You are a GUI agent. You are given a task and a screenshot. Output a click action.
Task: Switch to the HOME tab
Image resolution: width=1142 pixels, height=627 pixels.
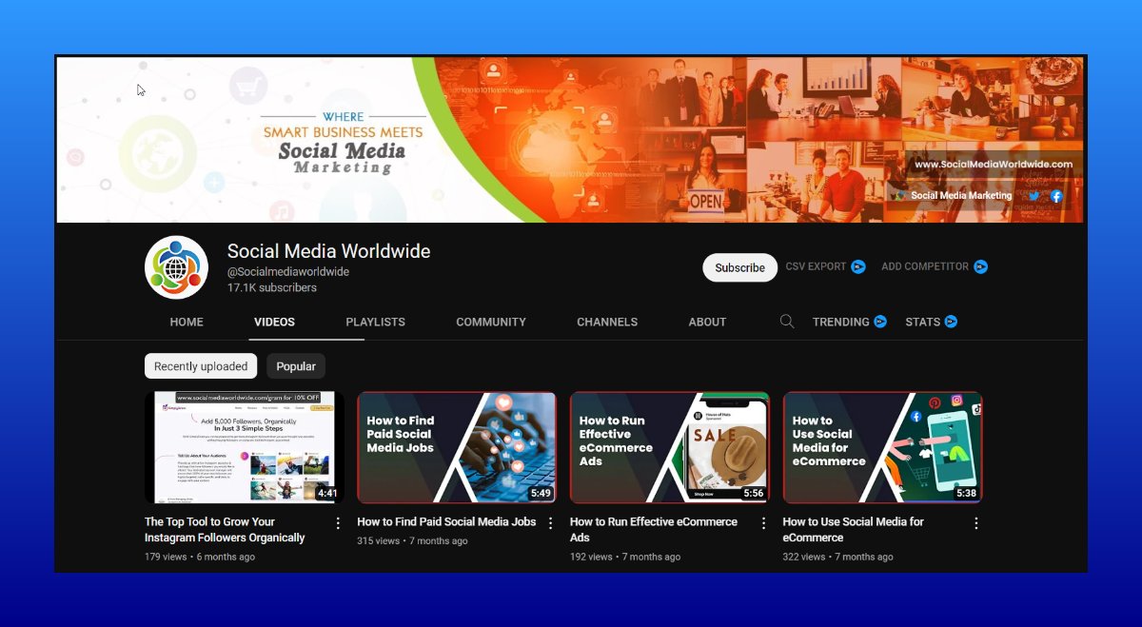click(x=187, y=322)
